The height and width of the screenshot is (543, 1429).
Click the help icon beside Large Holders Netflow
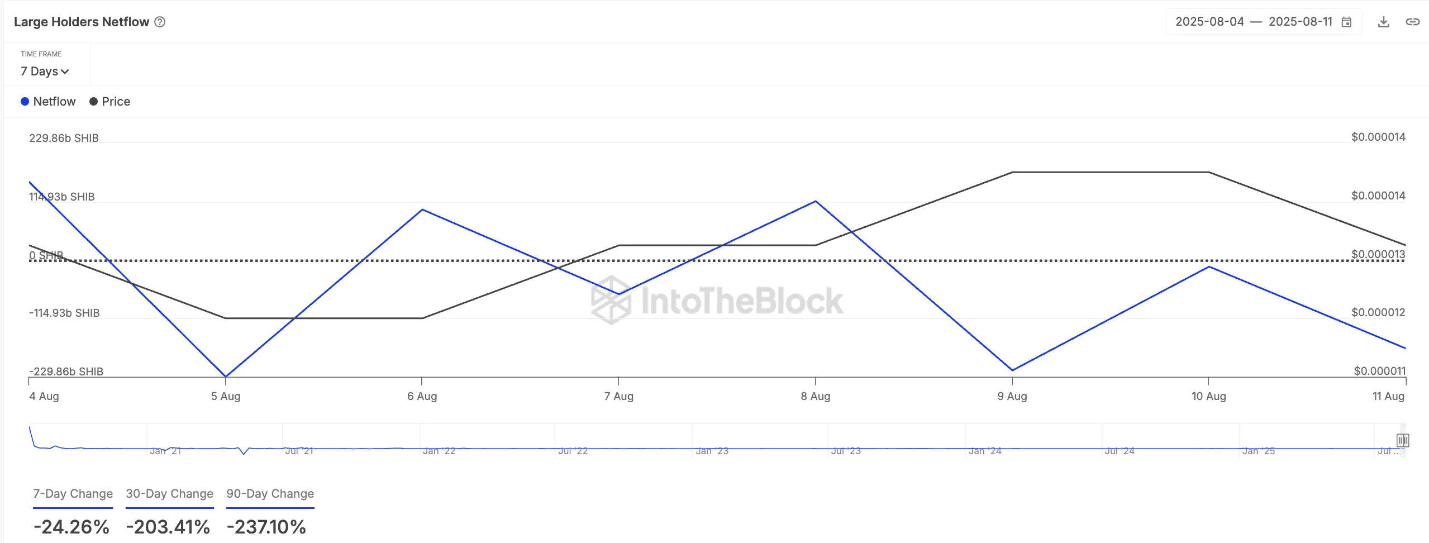[160, 22]
